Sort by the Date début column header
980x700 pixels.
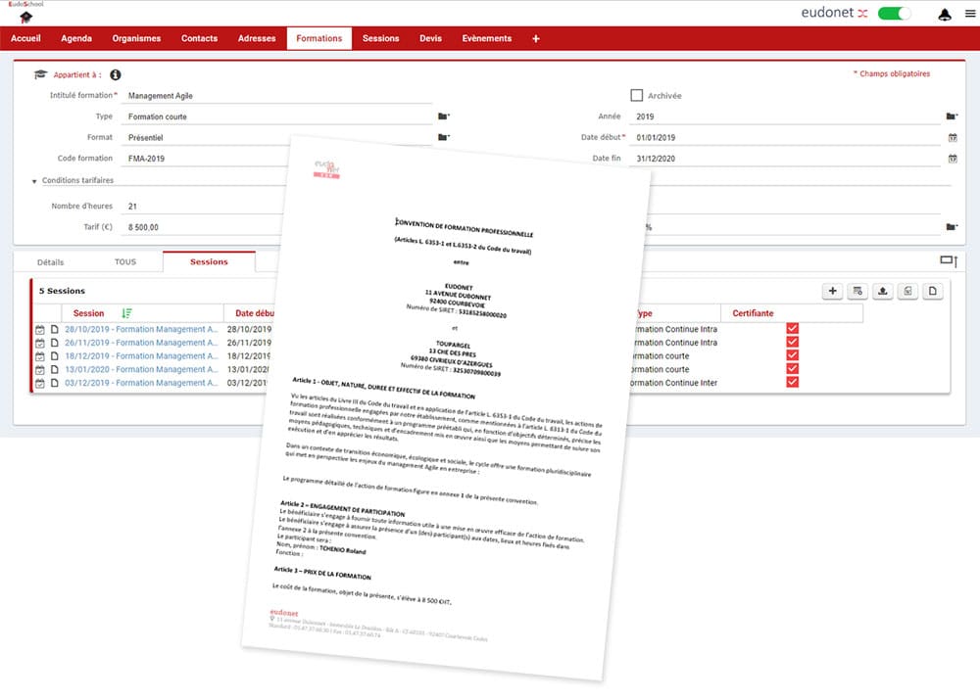[255, 313]
